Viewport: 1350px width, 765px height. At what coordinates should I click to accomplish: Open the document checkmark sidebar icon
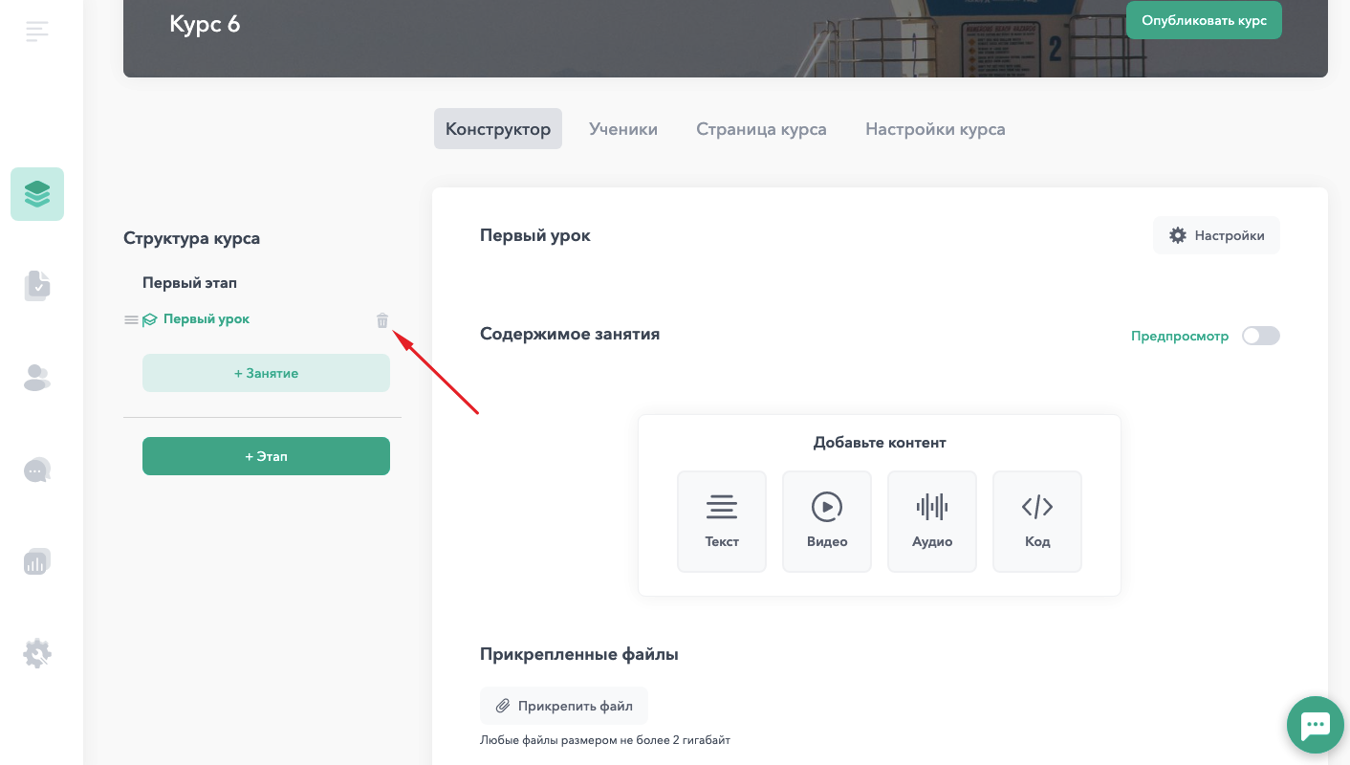tap(37, 286)
